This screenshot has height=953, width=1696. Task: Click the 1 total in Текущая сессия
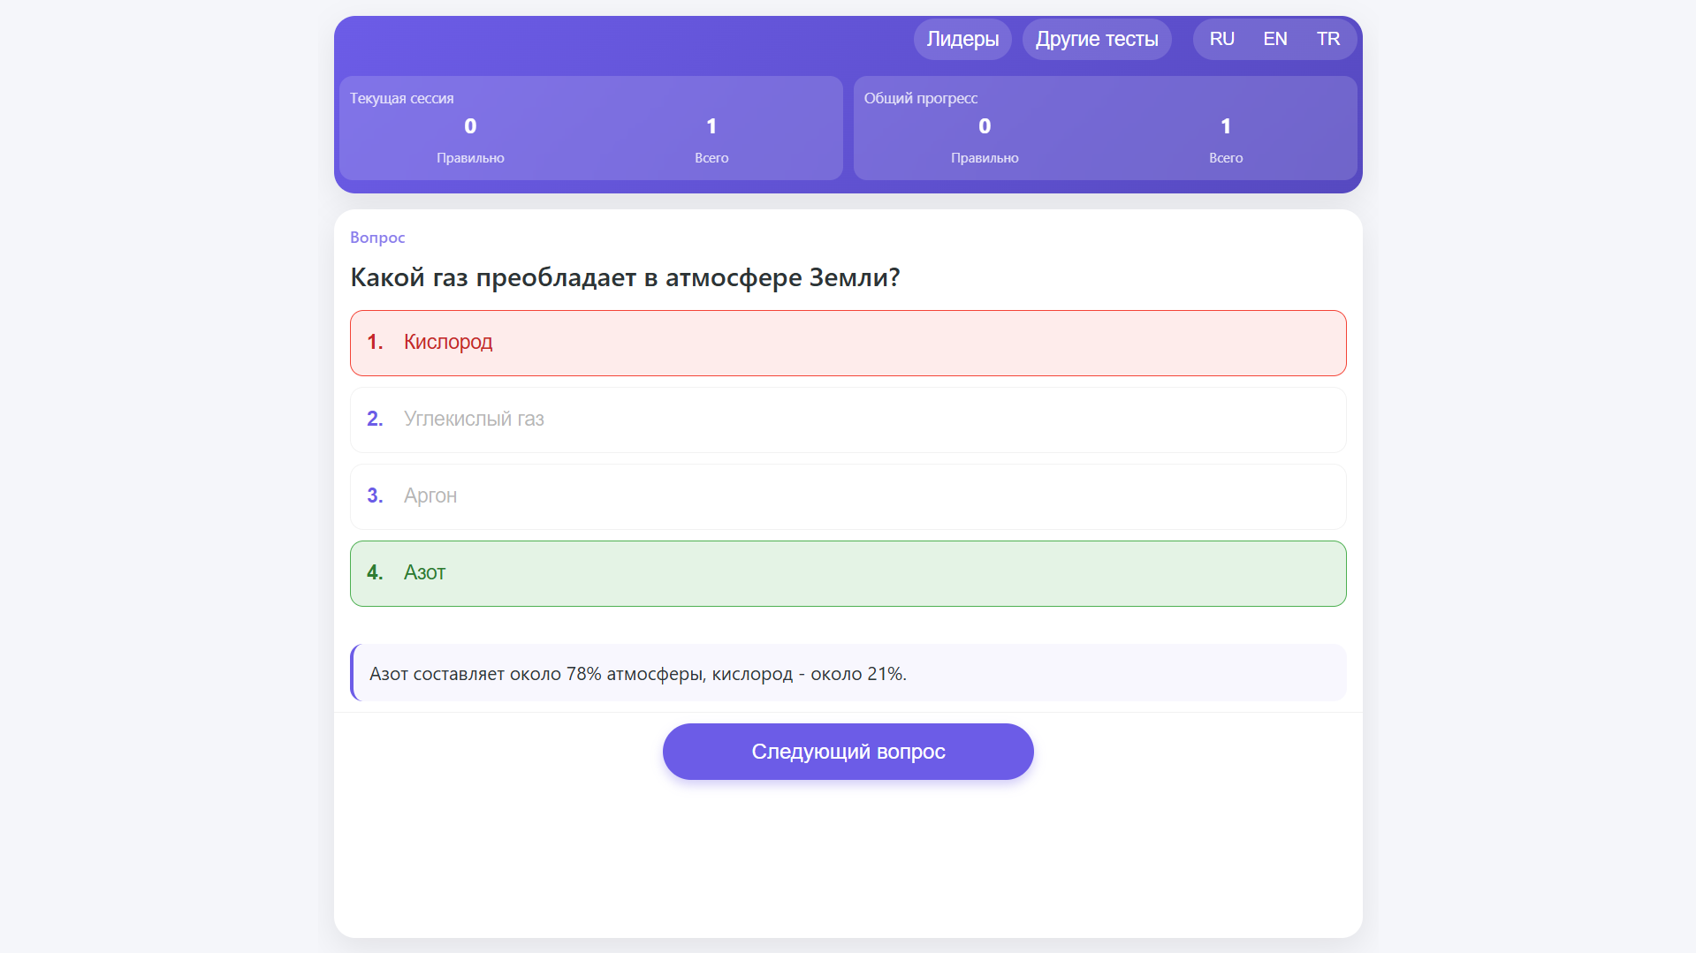[711, 126]
